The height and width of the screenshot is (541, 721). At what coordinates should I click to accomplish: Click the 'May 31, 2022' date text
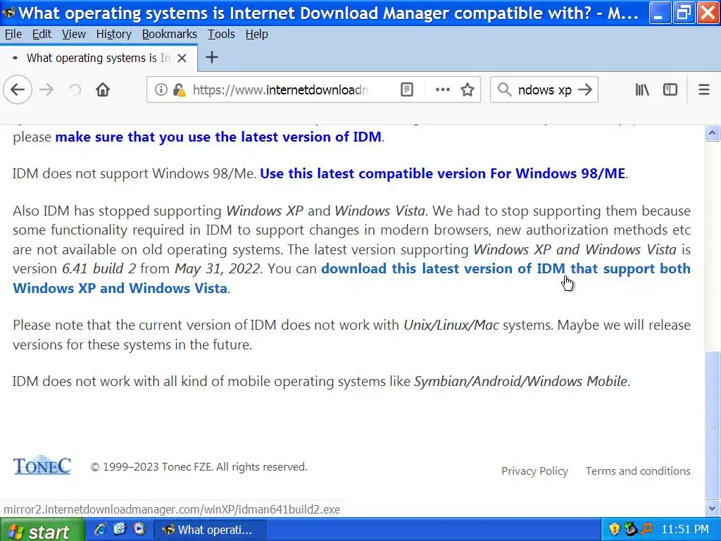click(x=218, y=268)
